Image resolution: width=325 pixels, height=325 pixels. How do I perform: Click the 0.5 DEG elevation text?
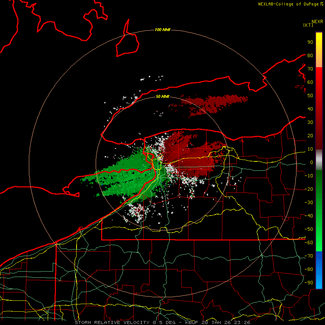[x=164, y=322]
